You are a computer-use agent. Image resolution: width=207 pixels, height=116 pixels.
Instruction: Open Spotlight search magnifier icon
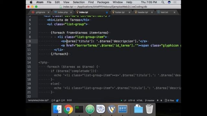point(163,2)
